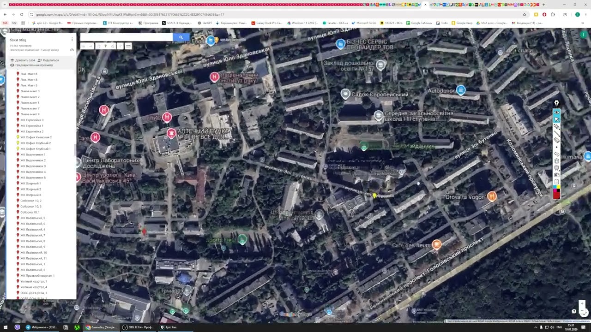
Task: Bookmark this page star icon
Action: [x=525, y=14]
